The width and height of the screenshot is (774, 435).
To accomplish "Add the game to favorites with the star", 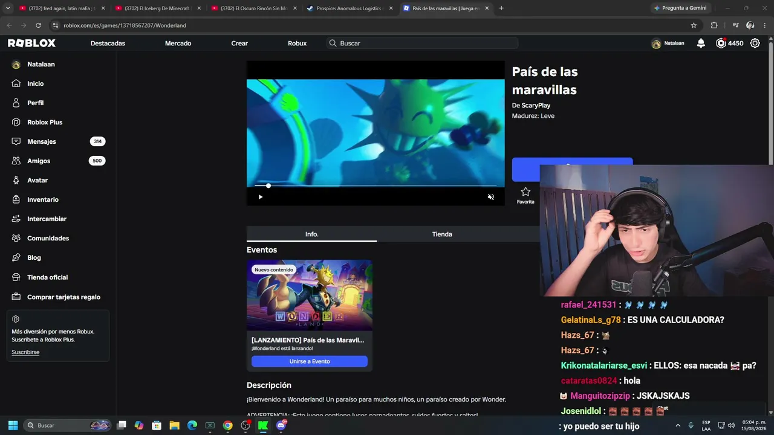I will point(525,192).
